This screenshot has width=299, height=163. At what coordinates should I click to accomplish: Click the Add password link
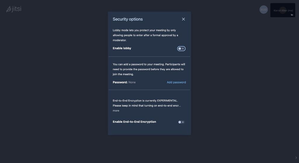click(176, 82)
